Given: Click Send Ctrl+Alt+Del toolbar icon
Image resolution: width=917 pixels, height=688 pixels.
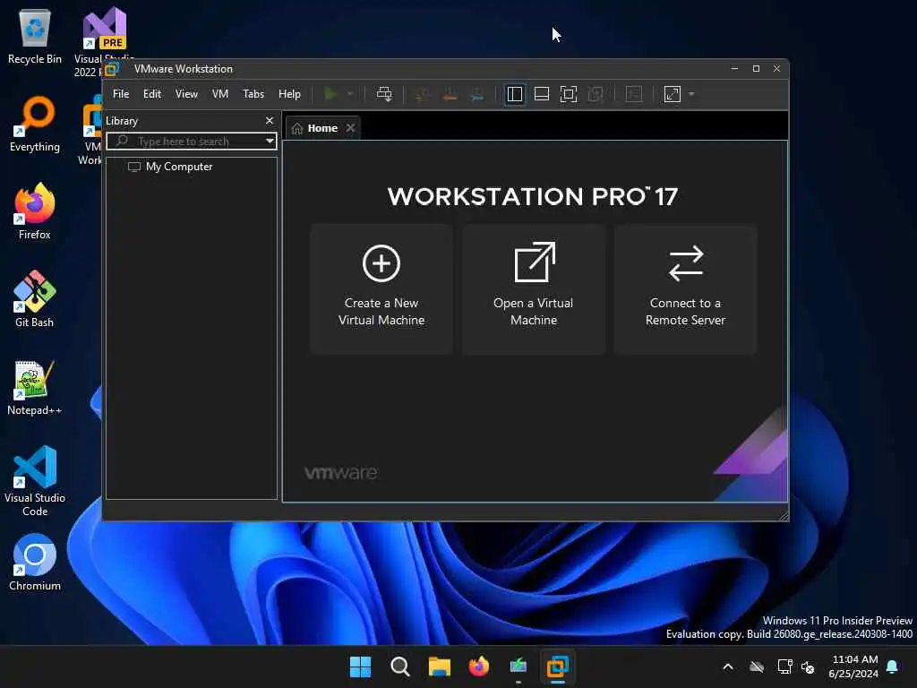Looking at the screenshot, I should click(384, 94).
